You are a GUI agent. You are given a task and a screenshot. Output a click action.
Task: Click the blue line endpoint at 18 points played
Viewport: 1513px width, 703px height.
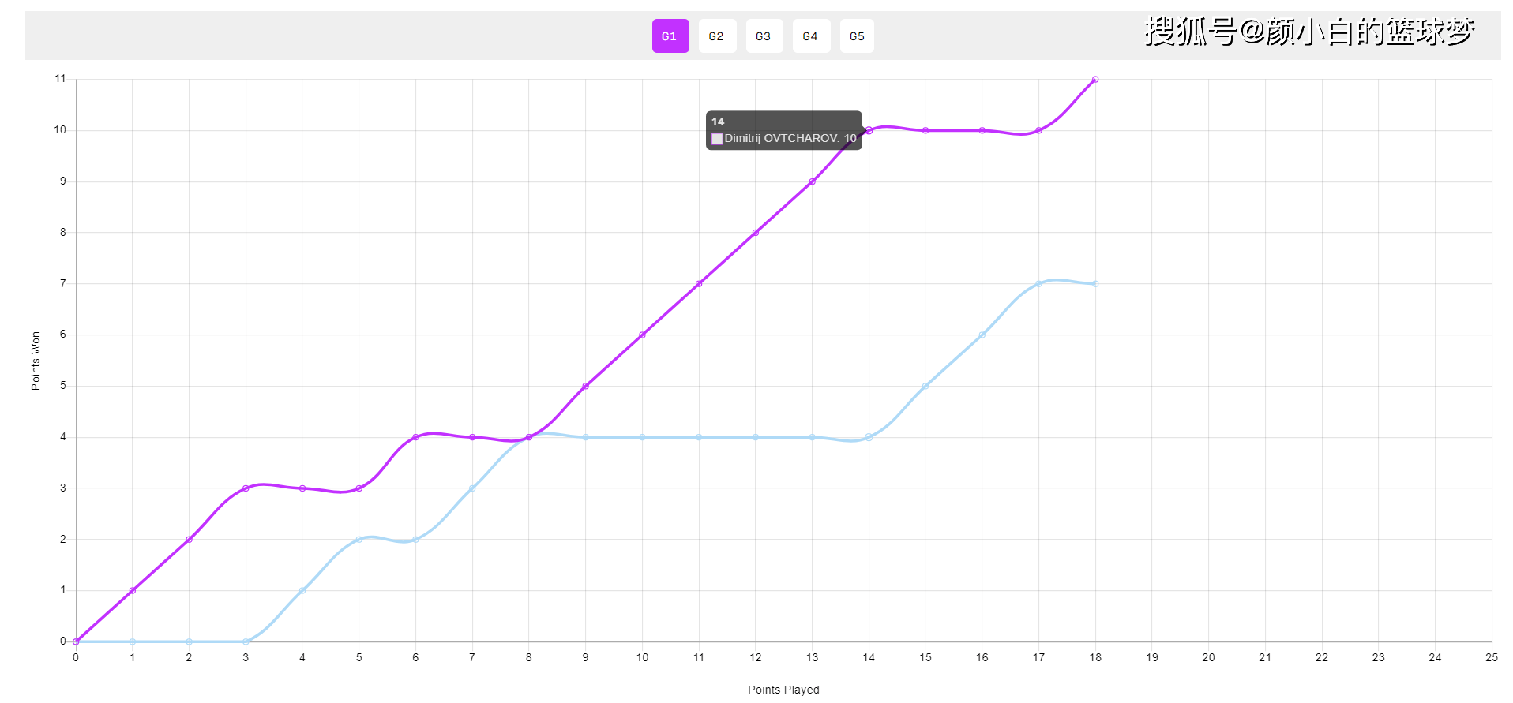click(1095, 284)
